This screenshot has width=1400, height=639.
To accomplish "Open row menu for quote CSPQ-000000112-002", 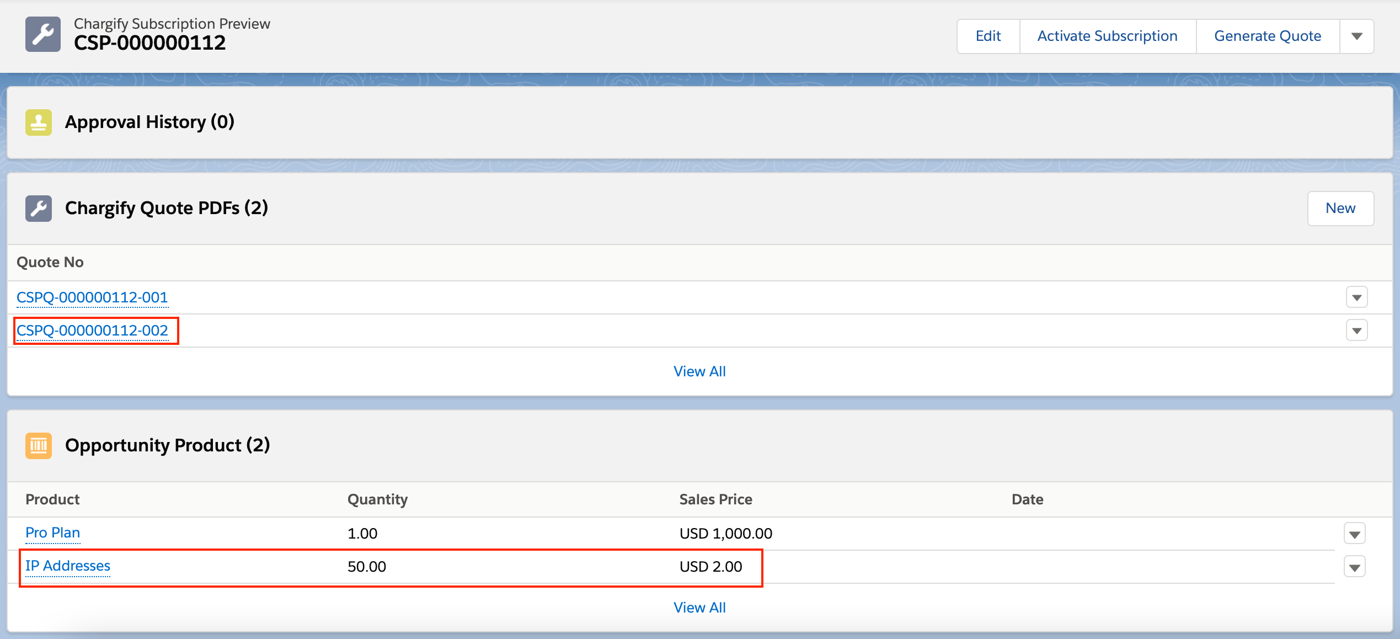I will click(1356, 331).
